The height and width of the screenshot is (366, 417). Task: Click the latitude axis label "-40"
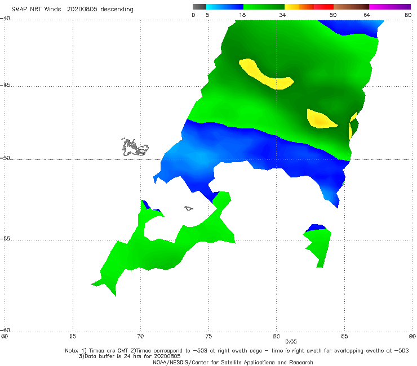[5, 19]
